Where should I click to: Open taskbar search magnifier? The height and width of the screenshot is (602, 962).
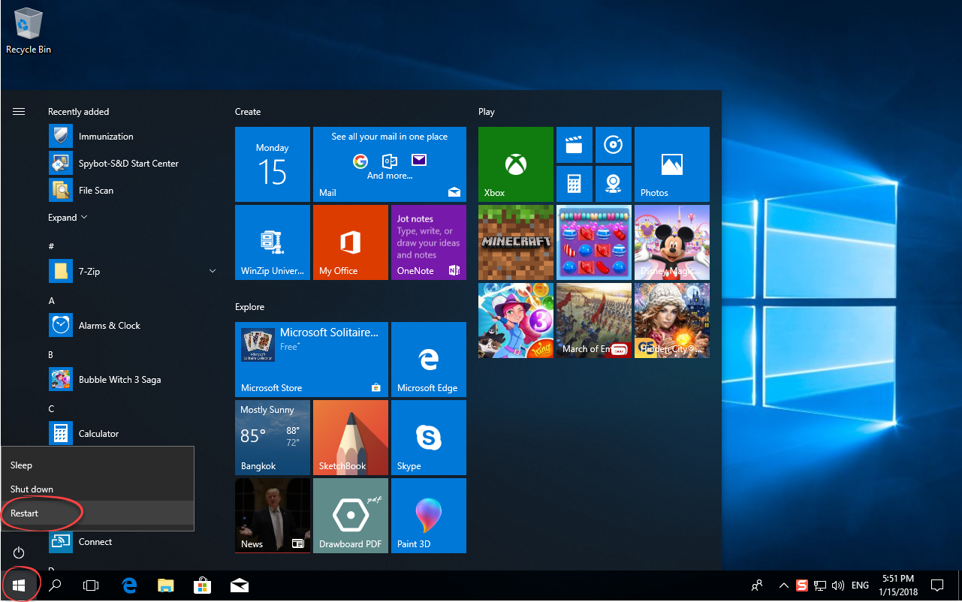tap(55, 585)
